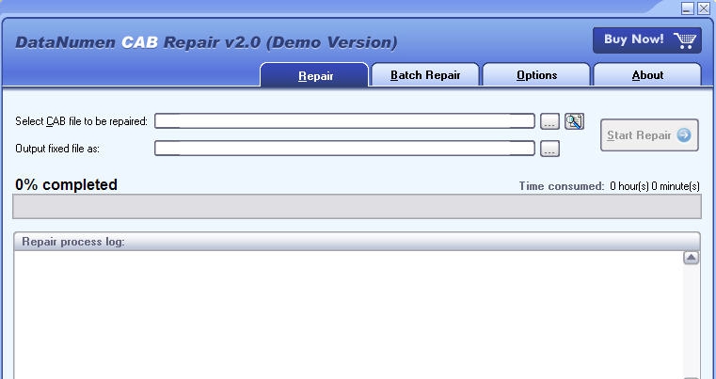Focus the Select CAB file input field
716x379 pixels.
[344, 121]
